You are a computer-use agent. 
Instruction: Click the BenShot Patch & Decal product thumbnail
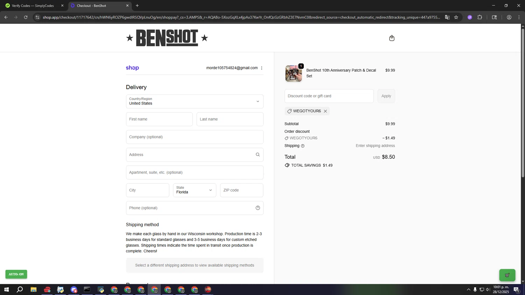293,73
